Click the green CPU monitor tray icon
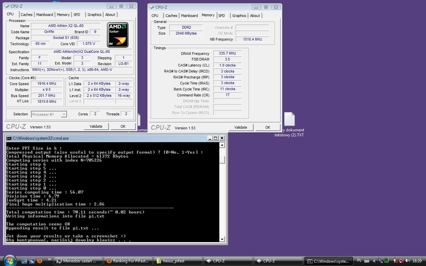 386,261
